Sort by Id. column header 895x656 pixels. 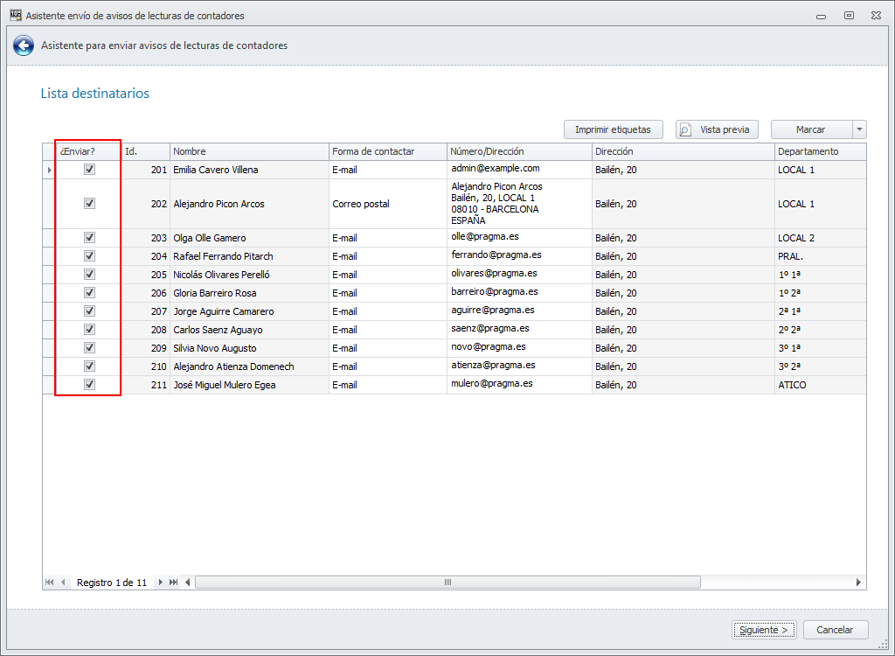click(x=146, y=151)
